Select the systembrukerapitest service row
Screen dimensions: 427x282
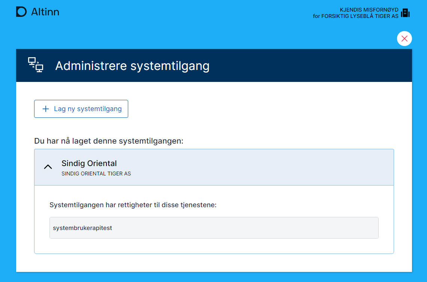(214, 228)
